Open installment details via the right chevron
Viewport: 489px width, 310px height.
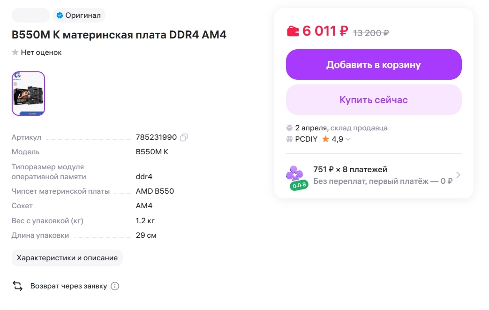458,174
